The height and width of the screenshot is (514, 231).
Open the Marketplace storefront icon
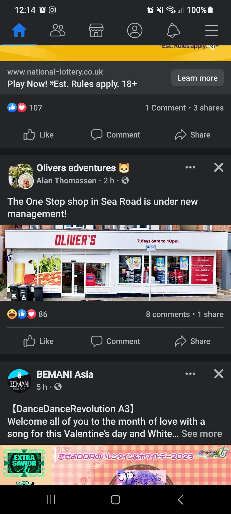(x=96, y=31)
